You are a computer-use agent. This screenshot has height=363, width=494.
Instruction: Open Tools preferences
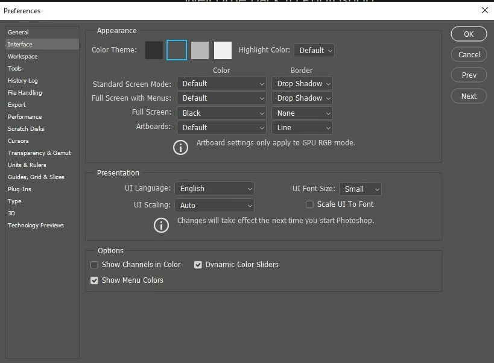point(42,68)
